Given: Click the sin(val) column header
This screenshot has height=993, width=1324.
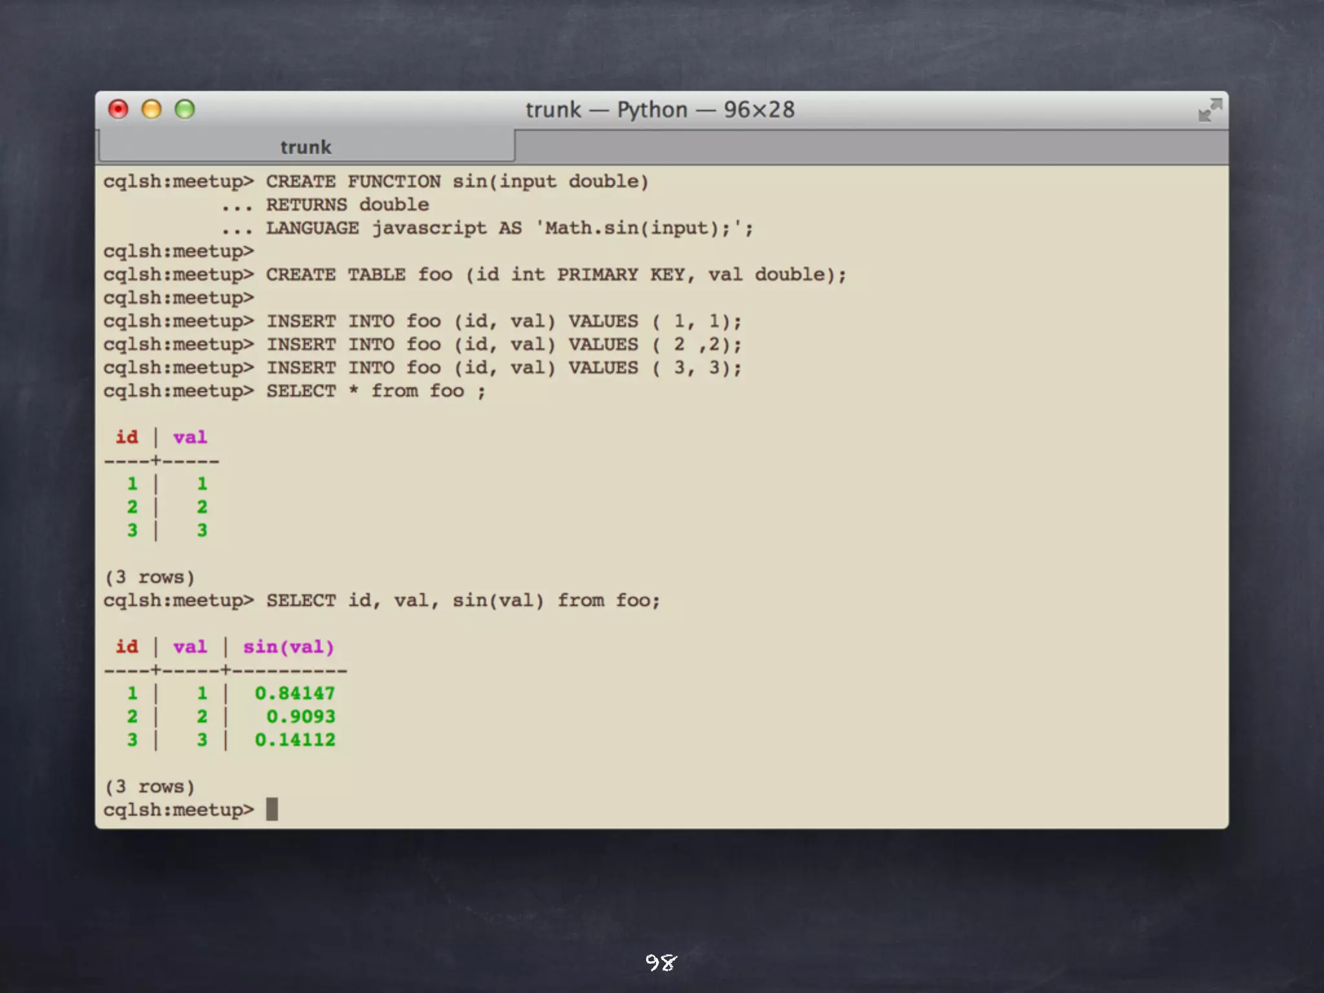Looking at the screenshot, I should (288, 647).
